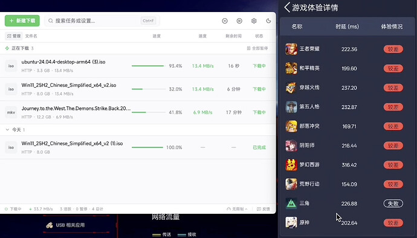Select Win11_25H2_Chinese_Simplified_x64_v2.iso file name

click(69, 85)
